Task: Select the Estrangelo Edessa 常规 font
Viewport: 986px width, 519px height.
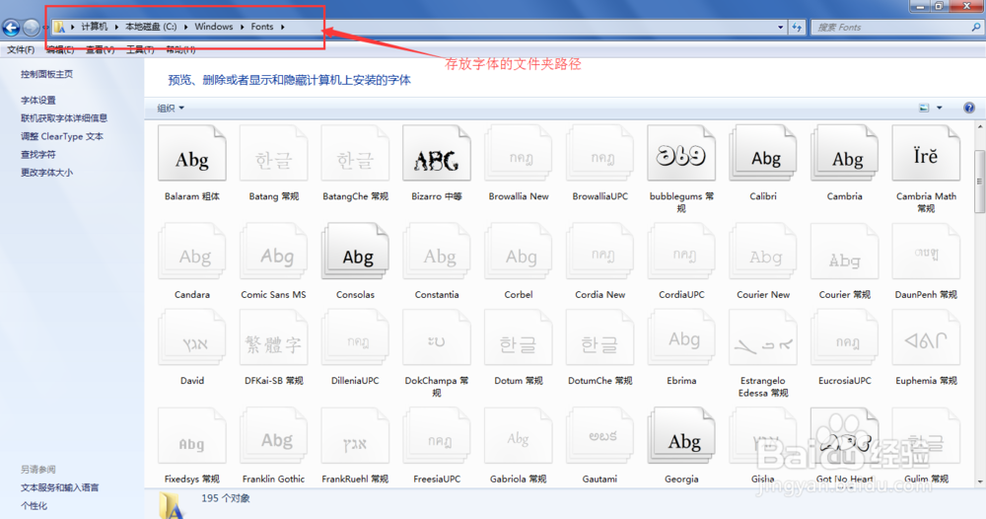Action: 763,338
